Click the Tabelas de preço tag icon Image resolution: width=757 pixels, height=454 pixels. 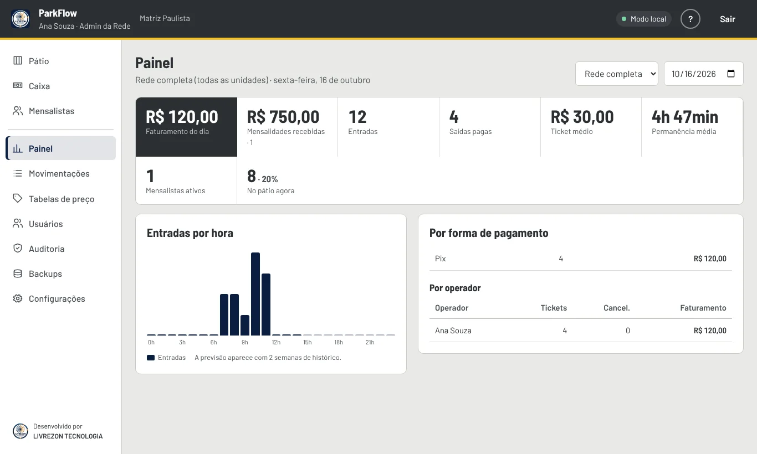[x=18, y=199]
